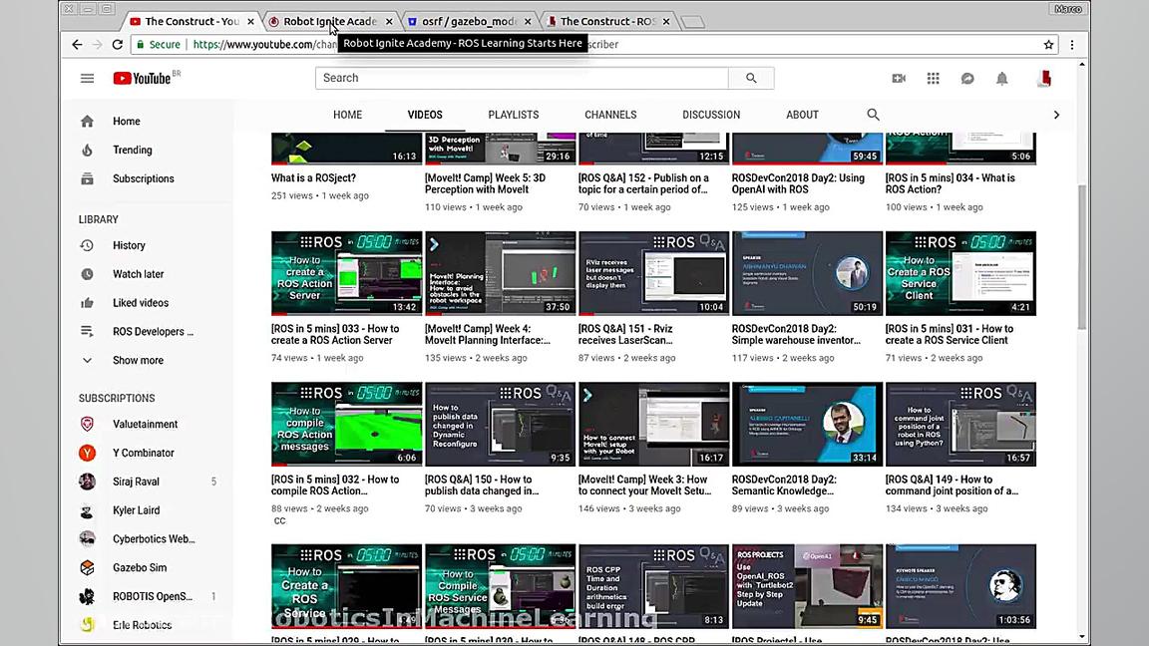Open the YouTube hamburger guide menu
The height and width of the screenshot is (646, 1149).
click(x=87, y=79)
